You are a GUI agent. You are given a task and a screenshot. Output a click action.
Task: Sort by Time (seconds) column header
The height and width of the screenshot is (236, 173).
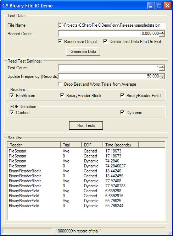121,145
